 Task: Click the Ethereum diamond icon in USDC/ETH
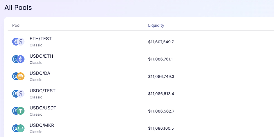click(21, 59)
